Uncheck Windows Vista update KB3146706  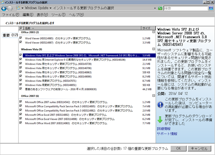(21, 68)
